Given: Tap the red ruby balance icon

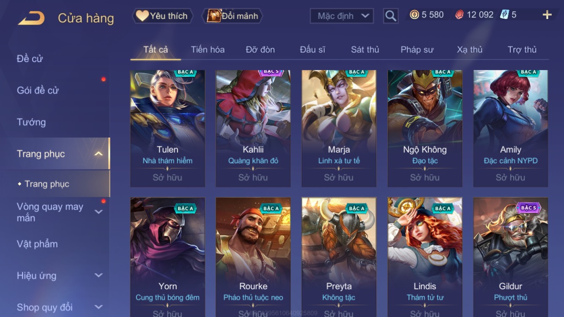Looking at the screenshot, I should coord(459,15).
